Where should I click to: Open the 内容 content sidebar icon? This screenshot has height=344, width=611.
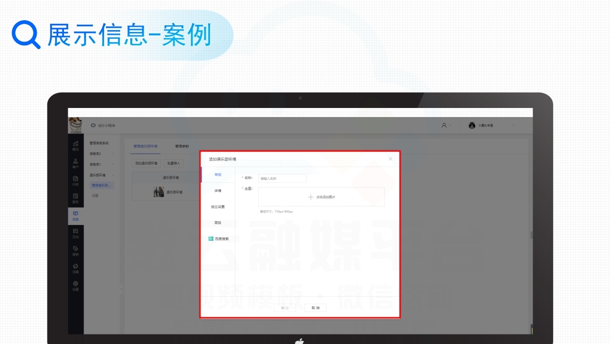coord(75,180)
